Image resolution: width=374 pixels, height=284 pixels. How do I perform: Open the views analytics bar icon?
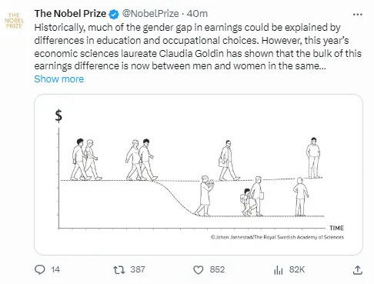tap(278, 270)
